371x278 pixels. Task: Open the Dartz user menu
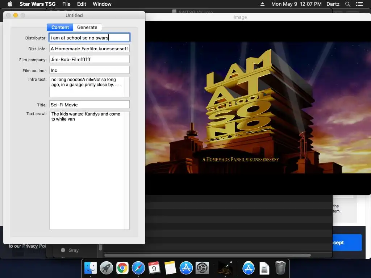333,4
